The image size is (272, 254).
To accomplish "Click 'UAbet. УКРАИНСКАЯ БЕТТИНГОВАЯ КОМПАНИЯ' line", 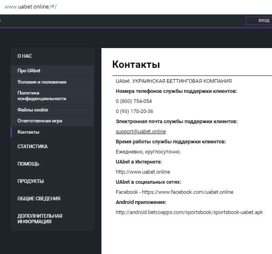I will [174, 81].
